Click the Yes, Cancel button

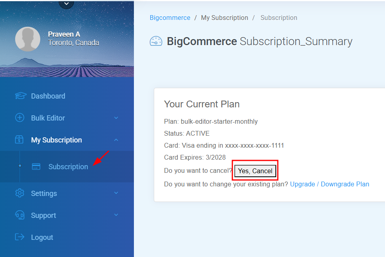tap(255, 171)
